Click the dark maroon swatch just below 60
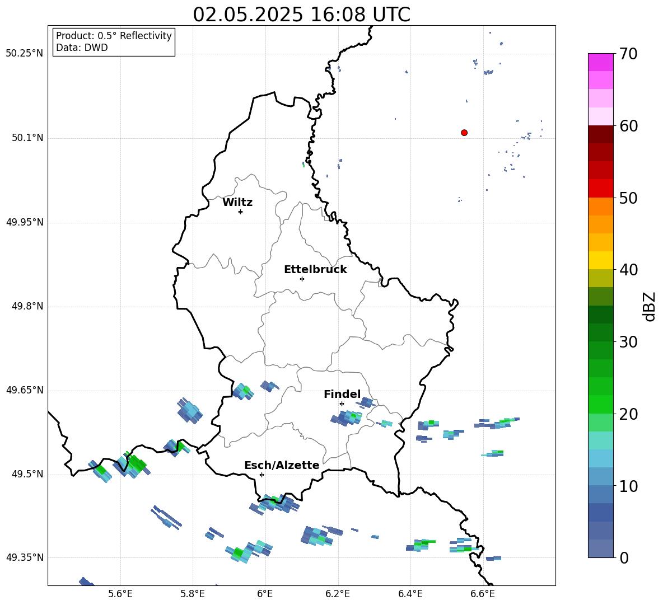 coord(601,134)
